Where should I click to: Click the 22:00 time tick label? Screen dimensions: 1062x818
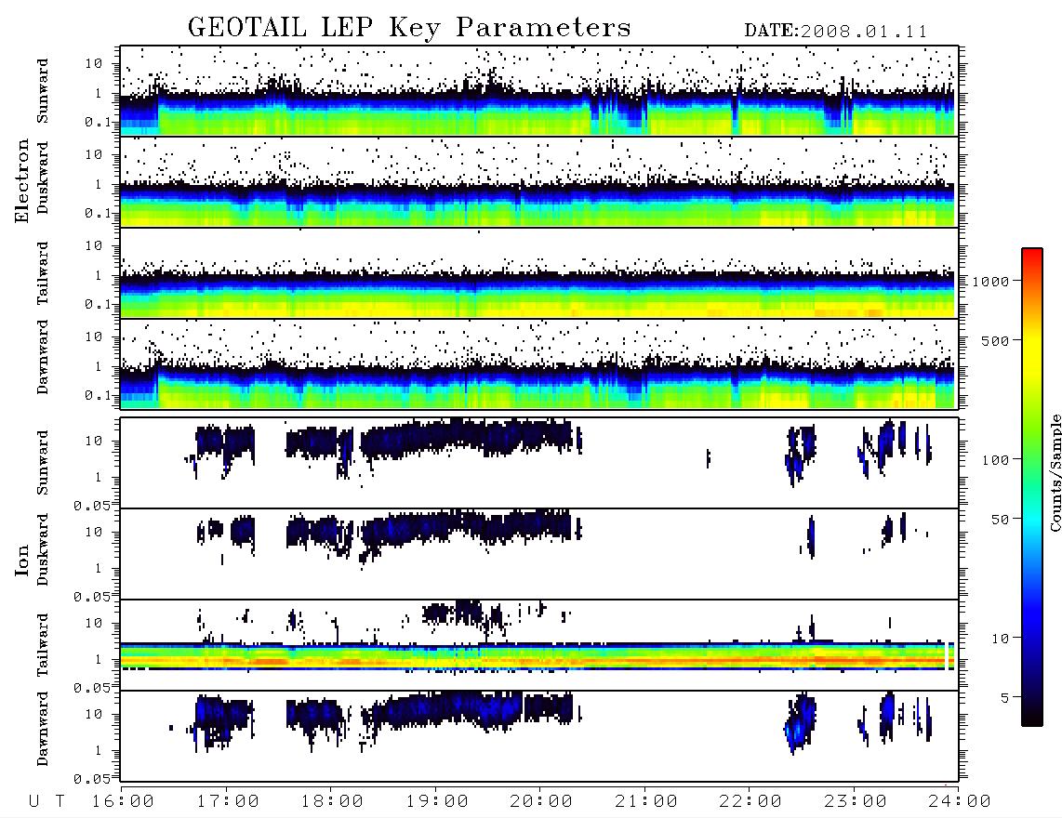point(750,802)
